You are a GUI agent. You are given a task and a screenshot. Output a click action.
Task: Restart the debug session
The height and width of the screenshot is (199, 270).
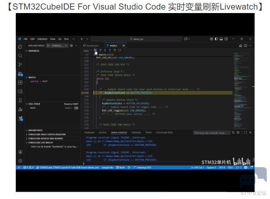[115, 50]
